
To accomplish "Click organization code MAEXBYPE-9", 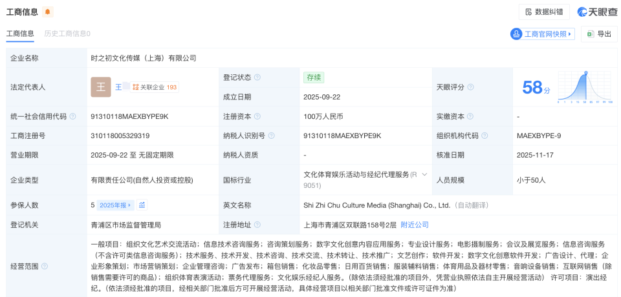I will (539, 136).
